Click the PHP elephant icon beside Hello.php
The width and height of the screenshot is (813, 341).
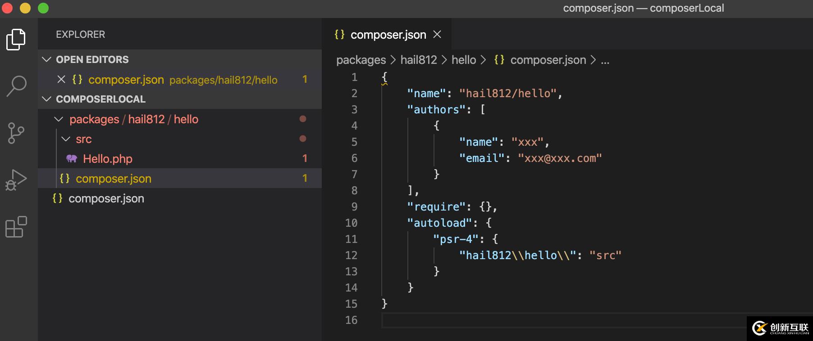72,158
